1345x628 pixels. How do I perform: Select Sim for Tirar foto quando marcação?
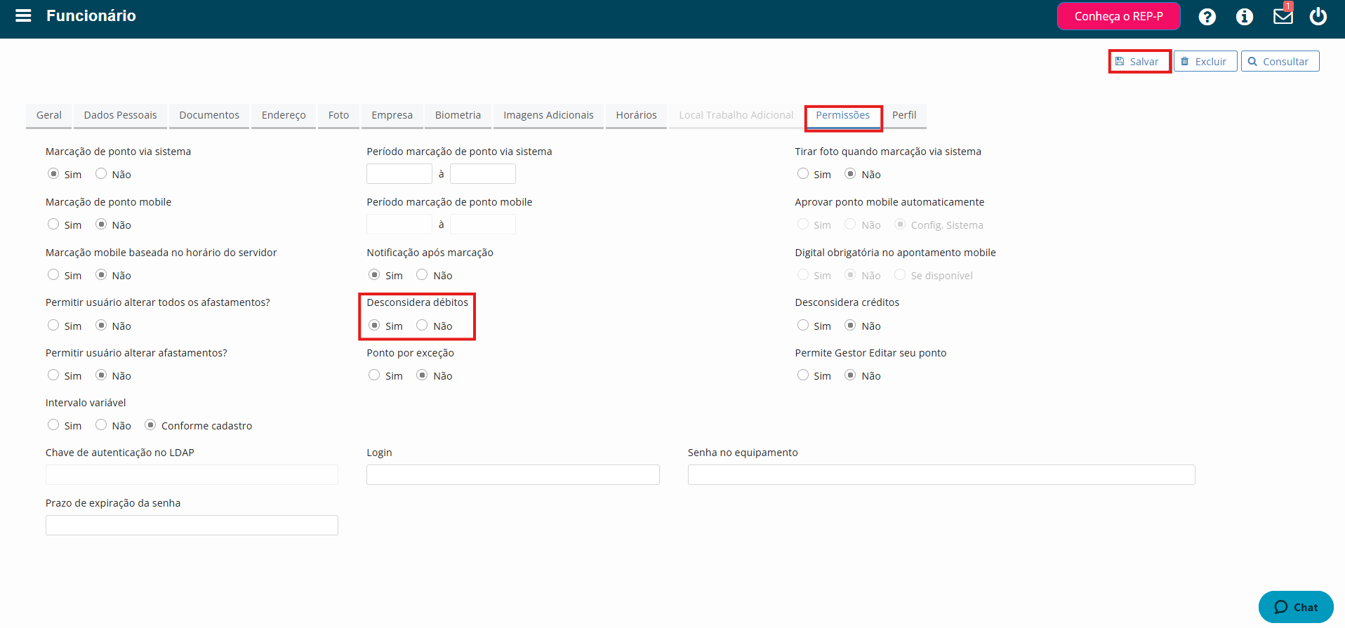803,173
